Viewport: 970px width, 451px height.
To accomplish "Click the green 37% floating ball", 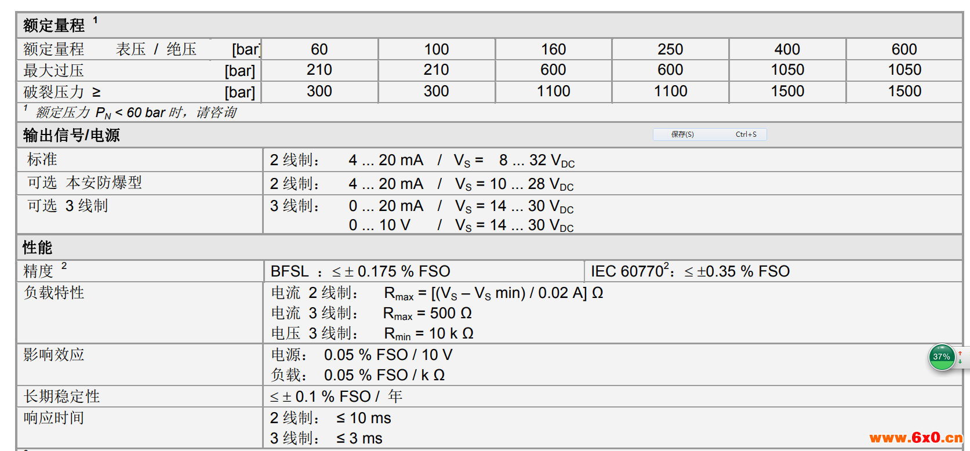I will [942, 357].
